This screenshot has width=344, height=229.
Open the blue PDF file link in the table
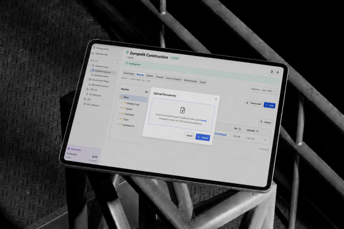(220, 134)
